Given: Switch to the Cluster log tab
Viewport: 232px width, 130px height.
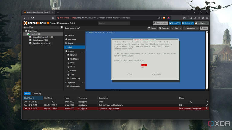Looking at the screenshot, I should [37, 94].
